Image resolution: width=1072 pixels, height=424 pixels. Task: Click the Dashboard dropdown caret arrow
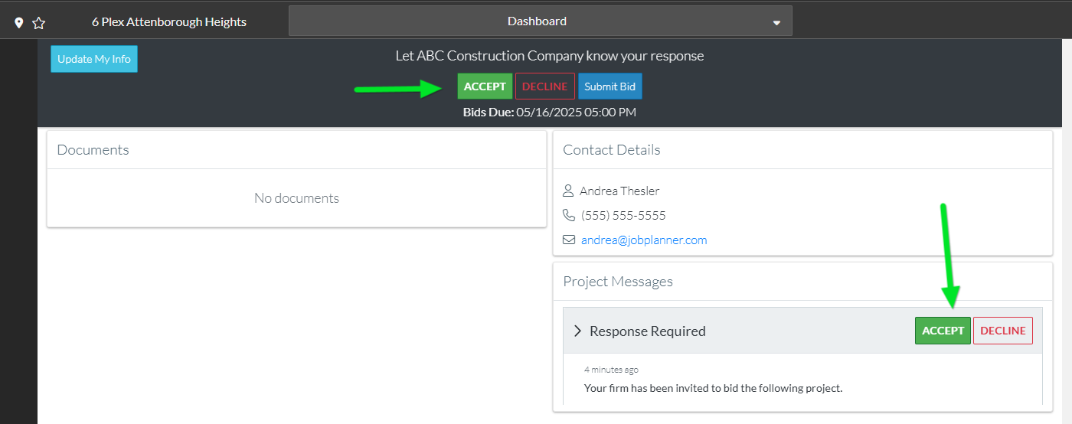point(776,23)
